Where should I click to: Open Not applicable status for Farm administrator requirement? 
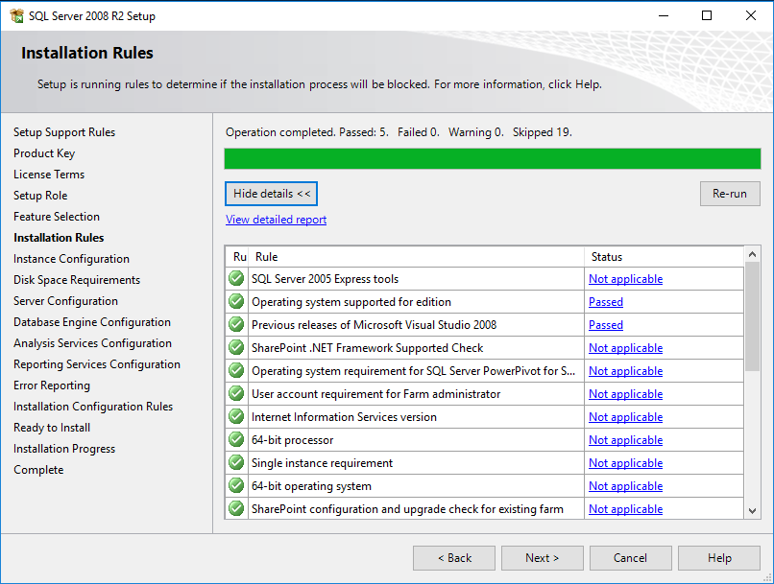click(x=625, y=394)
